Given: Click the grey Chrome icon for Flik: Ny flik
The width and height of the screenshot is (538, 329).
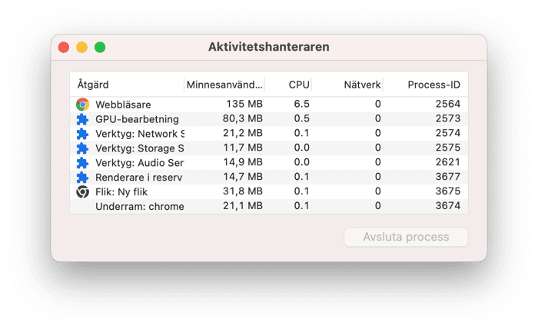Looking at the screenshot, I should [82, 191].
